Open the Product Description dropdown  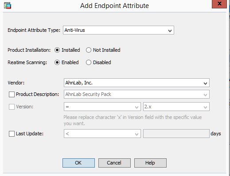tap(136, 94)
